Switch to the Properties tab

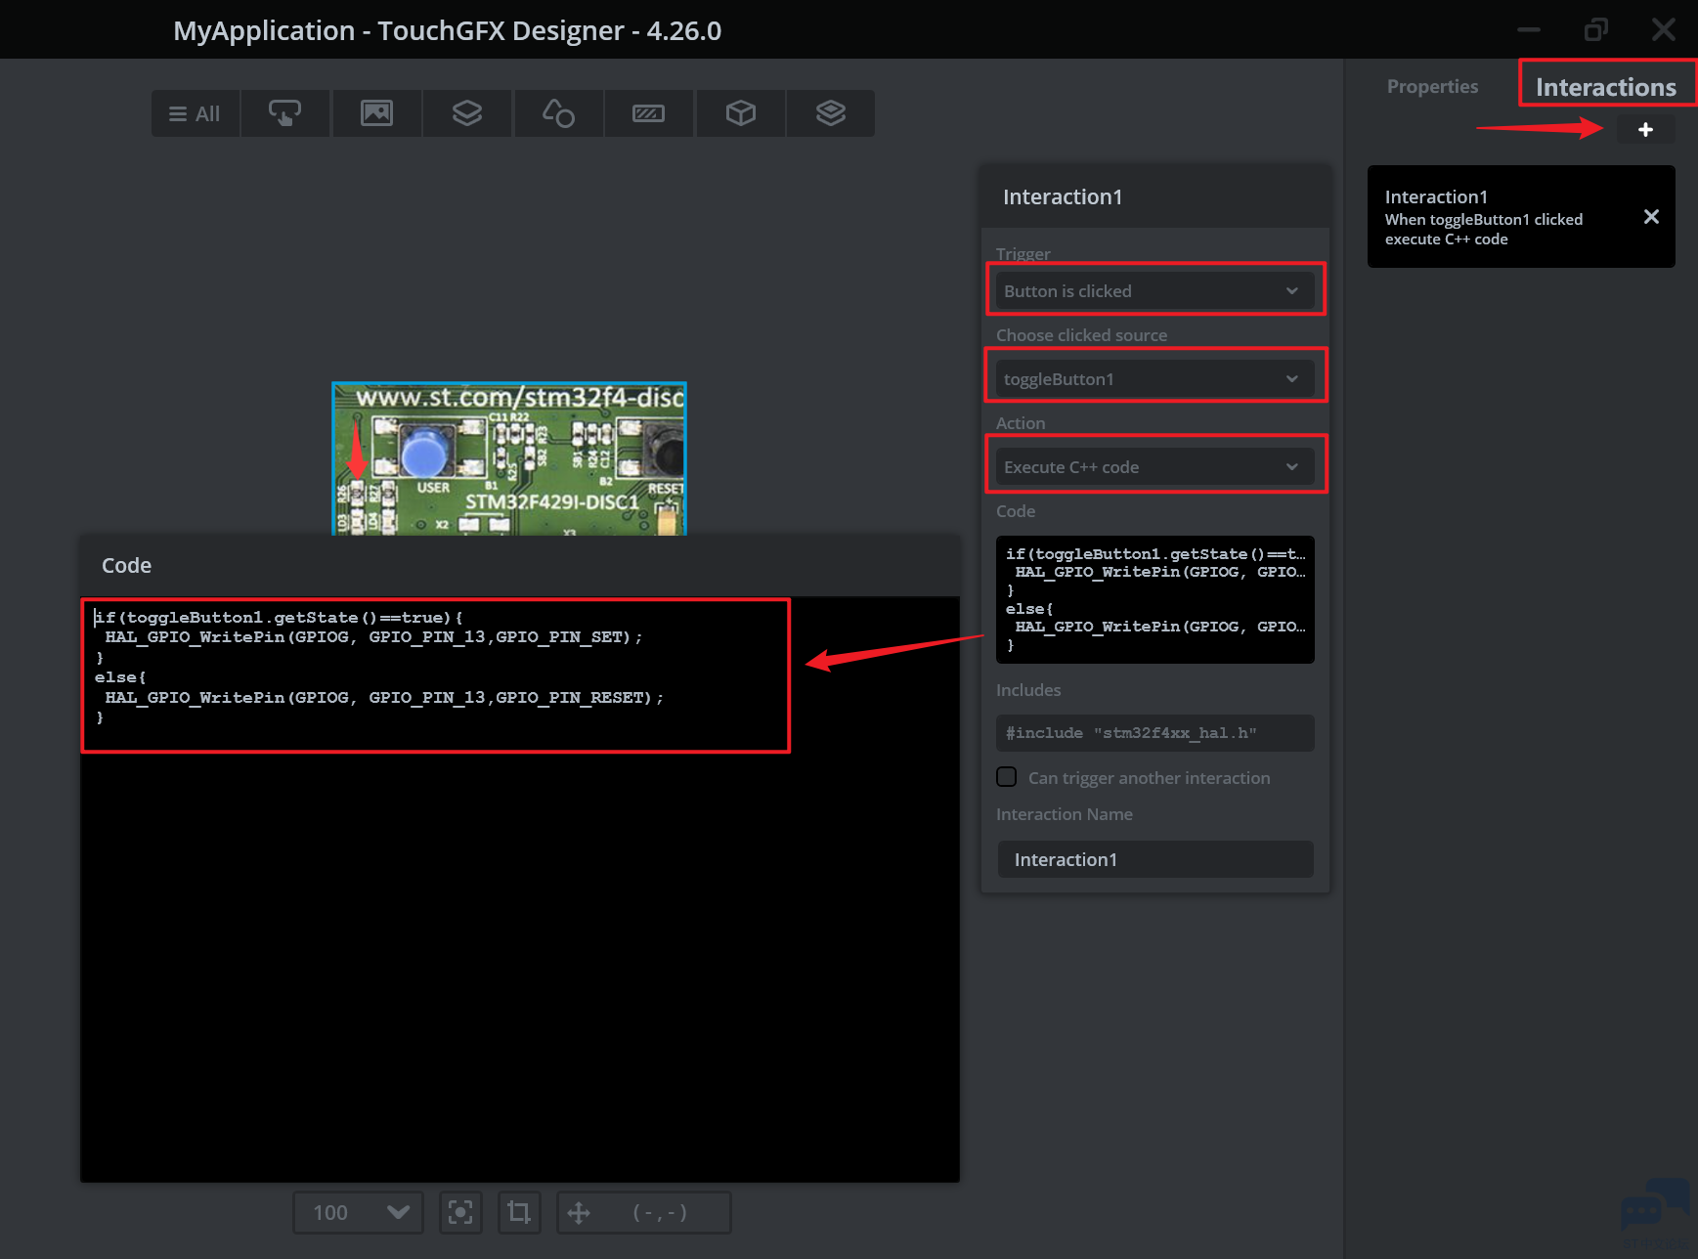click(x=1432, y=86)
